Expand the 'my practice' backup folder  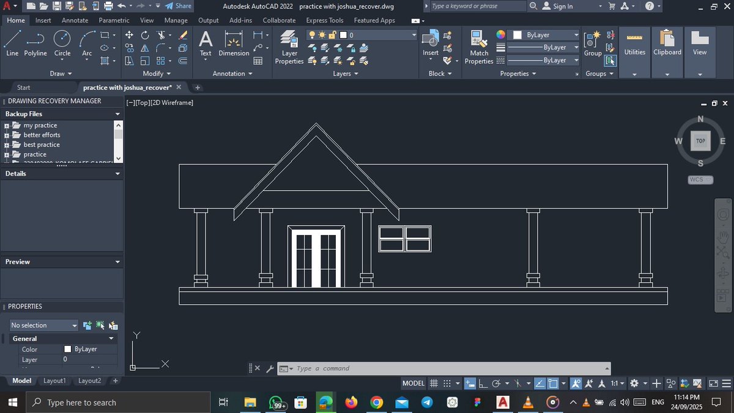click(6, 125)
